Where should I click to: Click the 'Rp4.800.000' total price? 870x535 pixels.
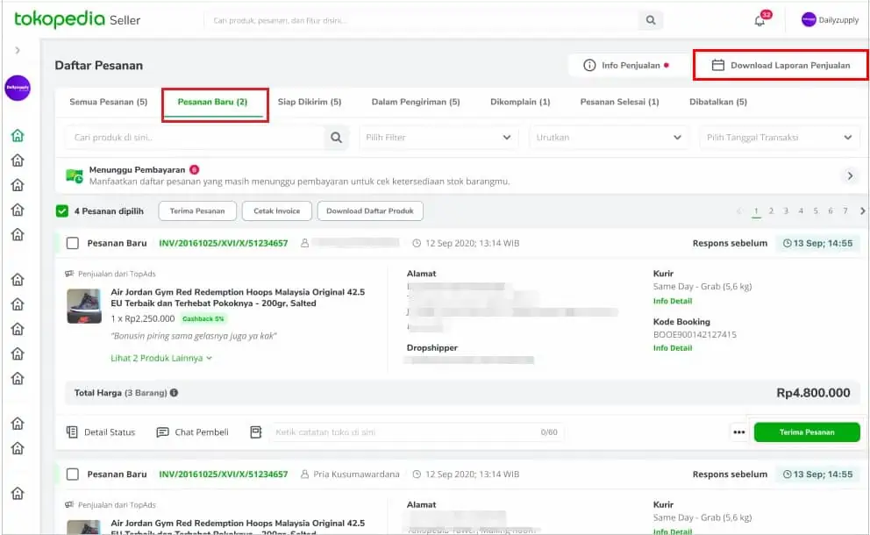tap(813, 393)
